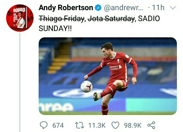Click the struck-through Thiago Friday text
The image size is (183, 132).
[x=62, y=19]
